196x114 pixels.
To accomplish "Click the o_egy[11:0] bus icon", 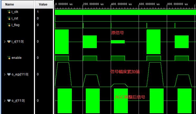I will click(9, 74).
